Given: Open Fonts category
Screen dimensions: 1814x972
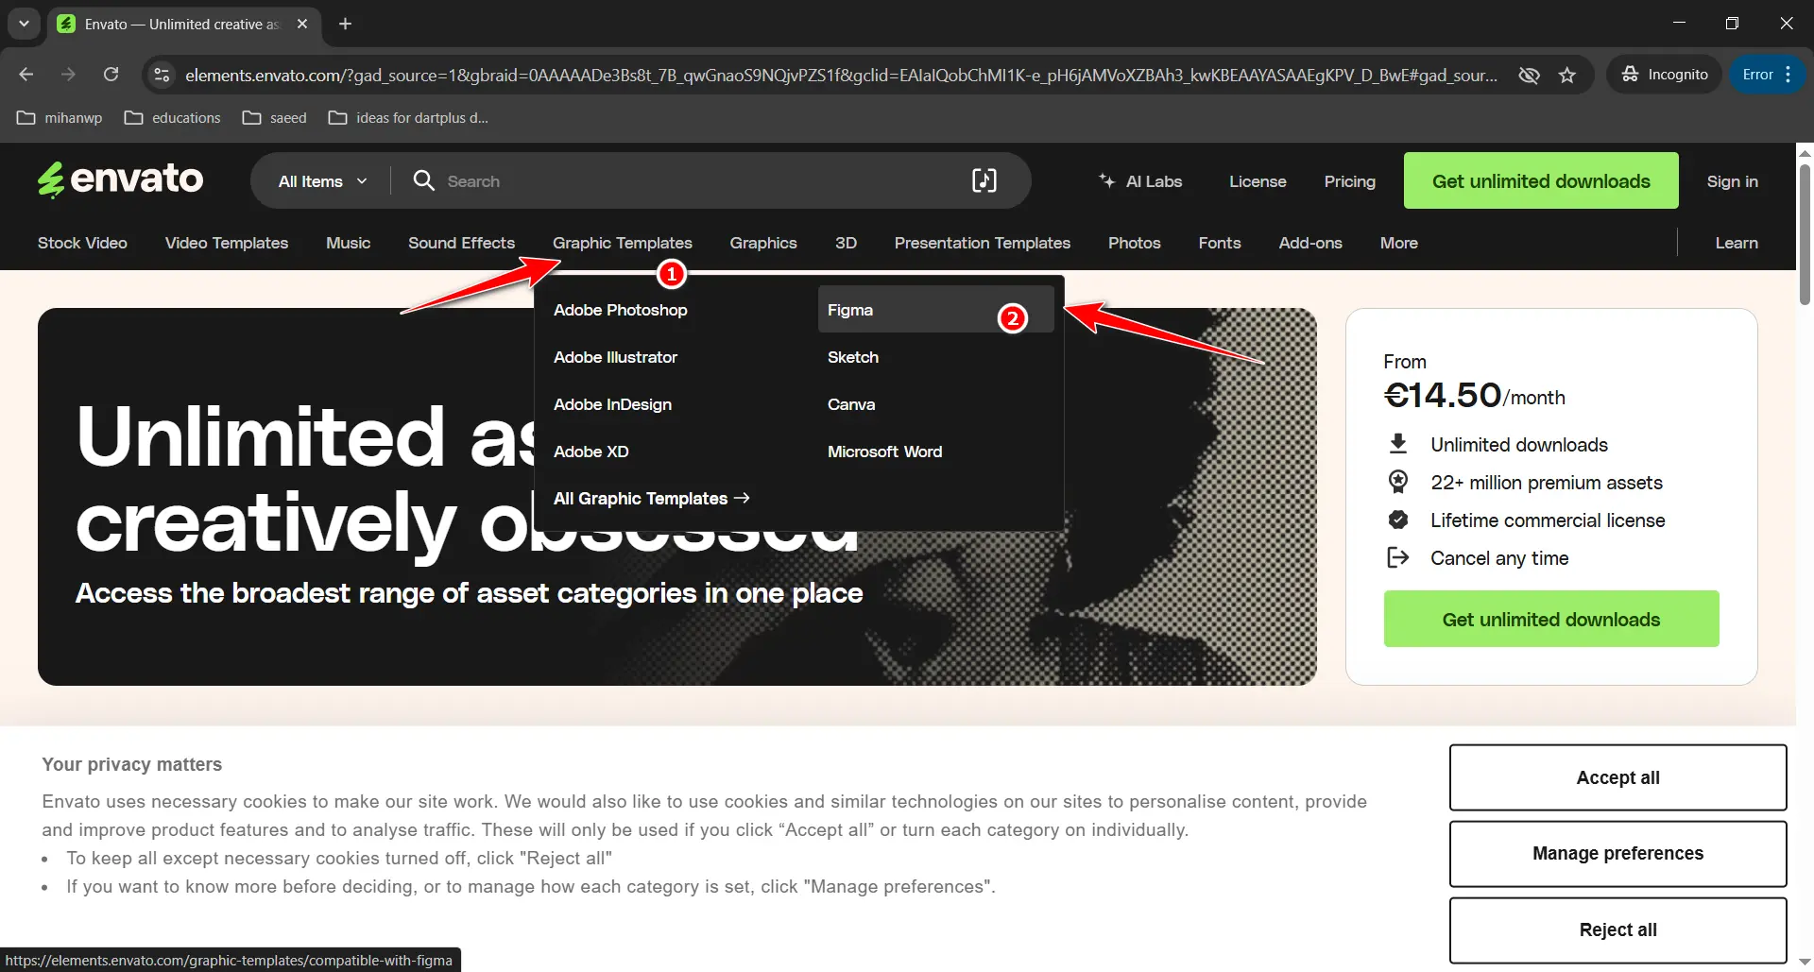Looking at the screenshot, I should point(1220,243).
